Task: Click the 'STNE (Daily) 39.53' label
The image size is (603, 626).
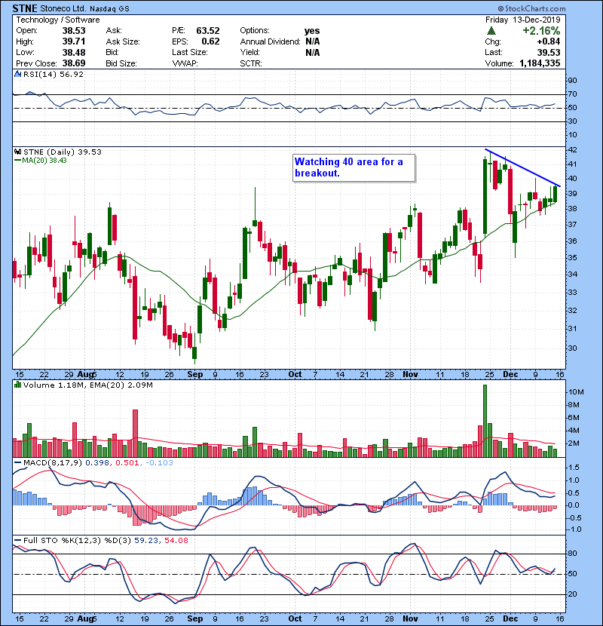Action: [63, 152]
